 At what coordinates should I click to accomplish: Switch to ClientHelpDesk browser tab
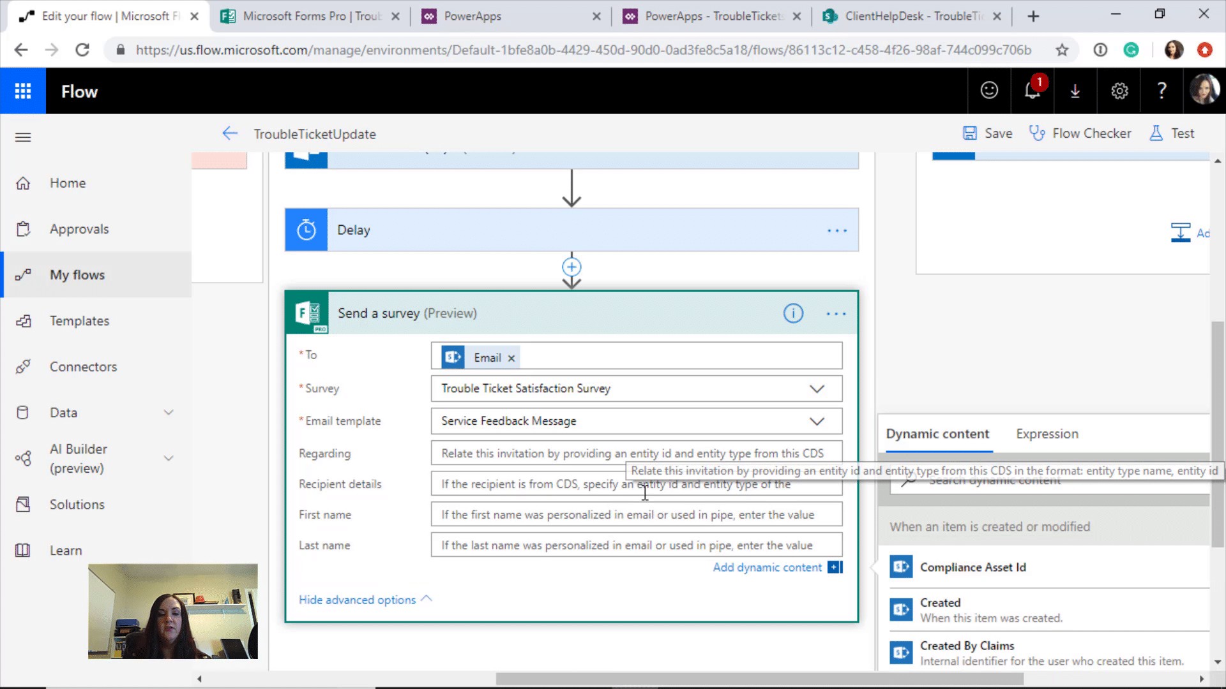(x=912, y=16)
